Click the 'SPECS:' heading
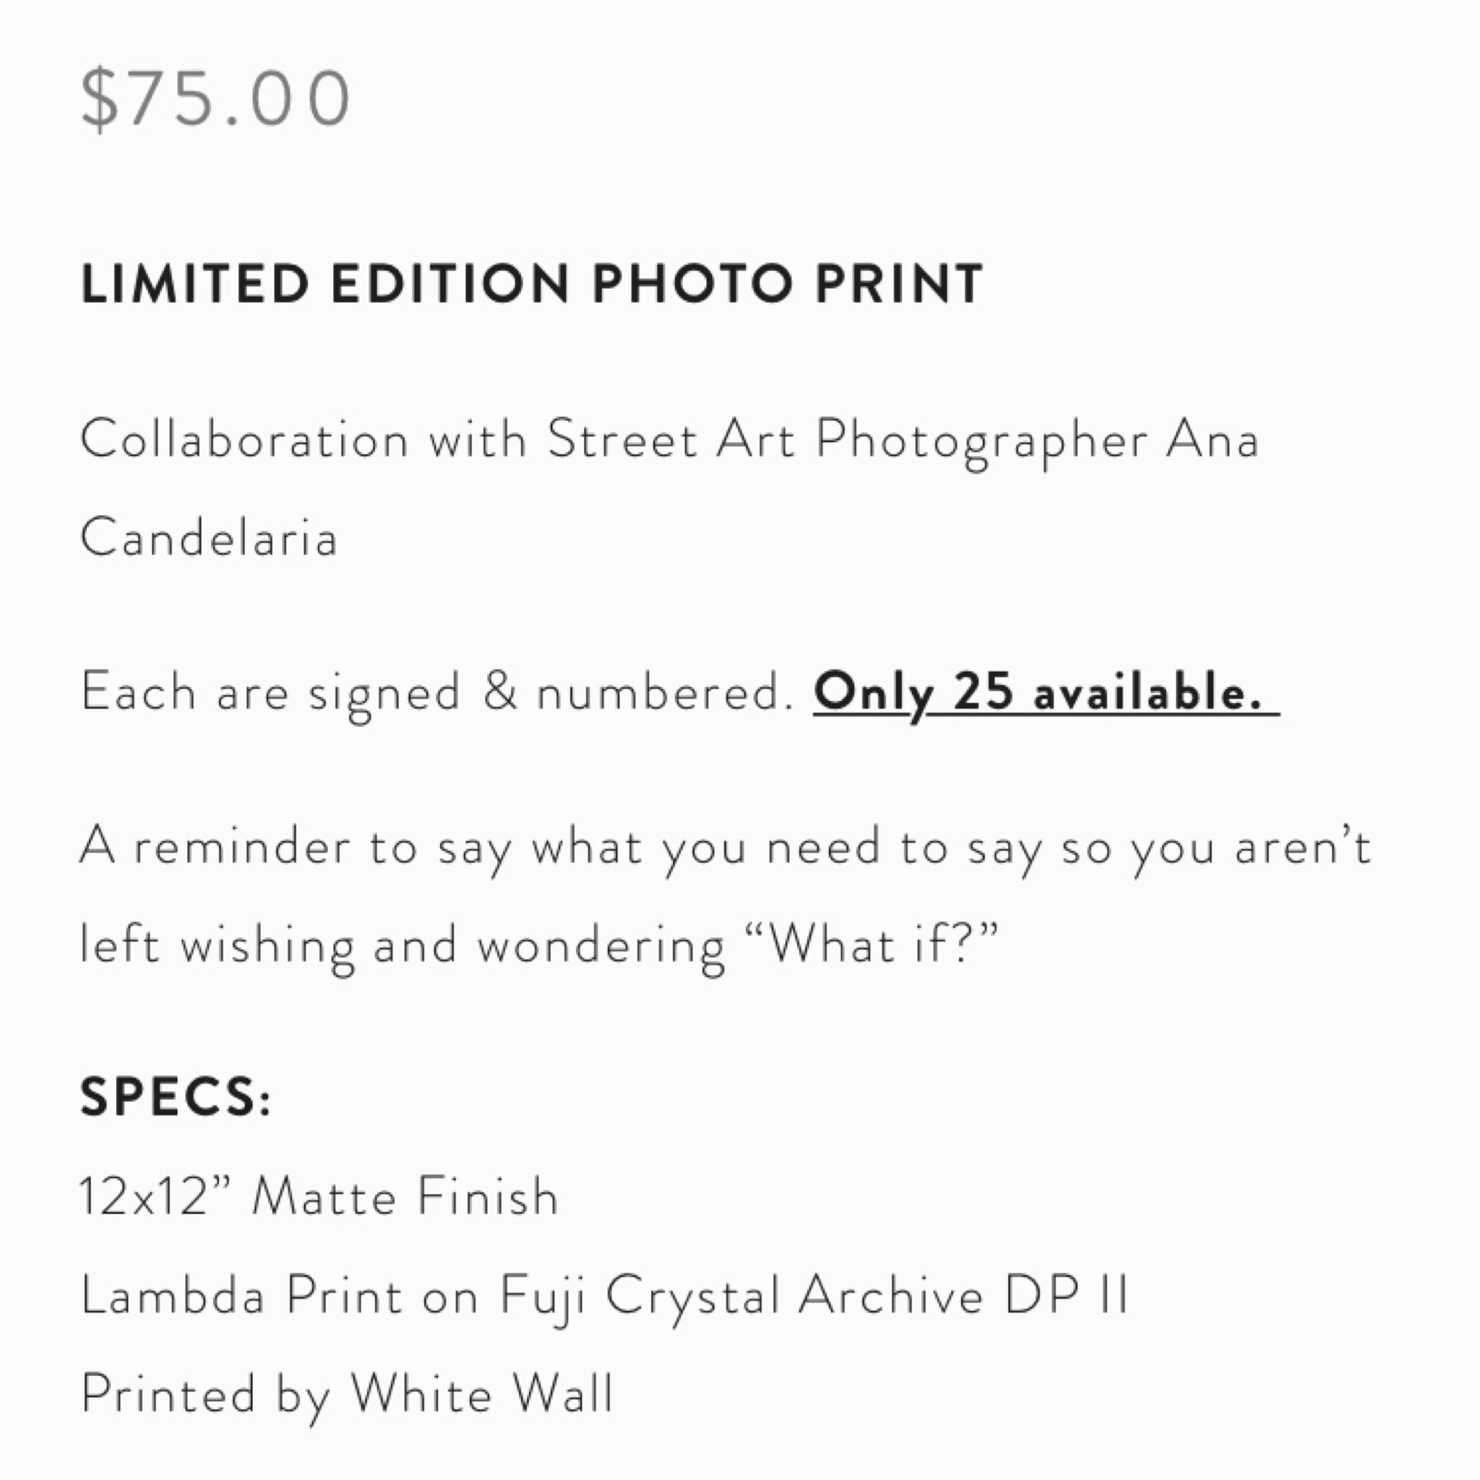This screenshot has height=1480, width=1480. (176, 1097)
